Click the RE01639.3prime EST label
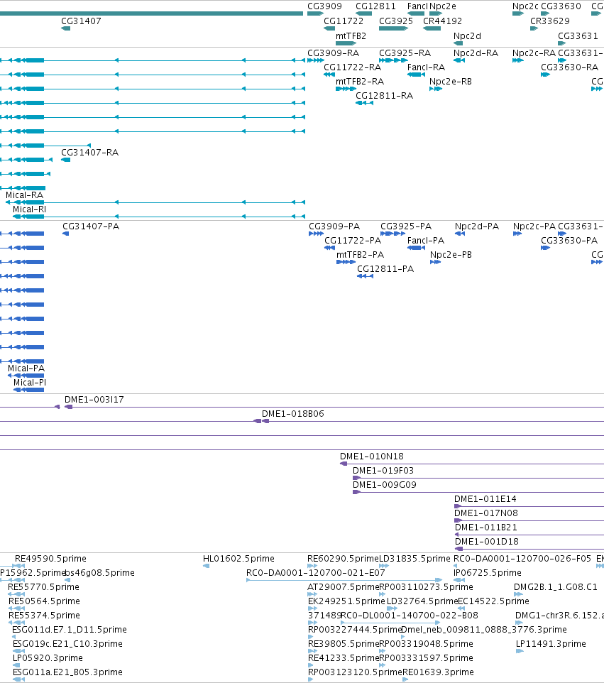 pyautogui.click(x=438, y=672)
